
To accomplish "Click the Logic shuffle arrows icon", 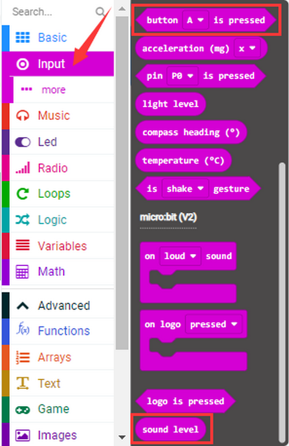I will (23, 220).
